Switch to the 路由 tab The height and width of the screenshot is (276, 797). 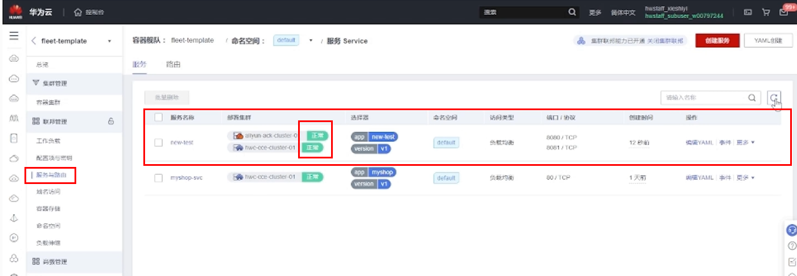click(x=174, y=64)
